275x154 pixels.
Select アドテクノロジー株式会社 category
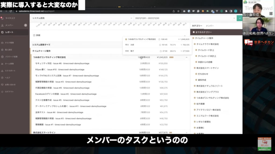click(208, 110)
